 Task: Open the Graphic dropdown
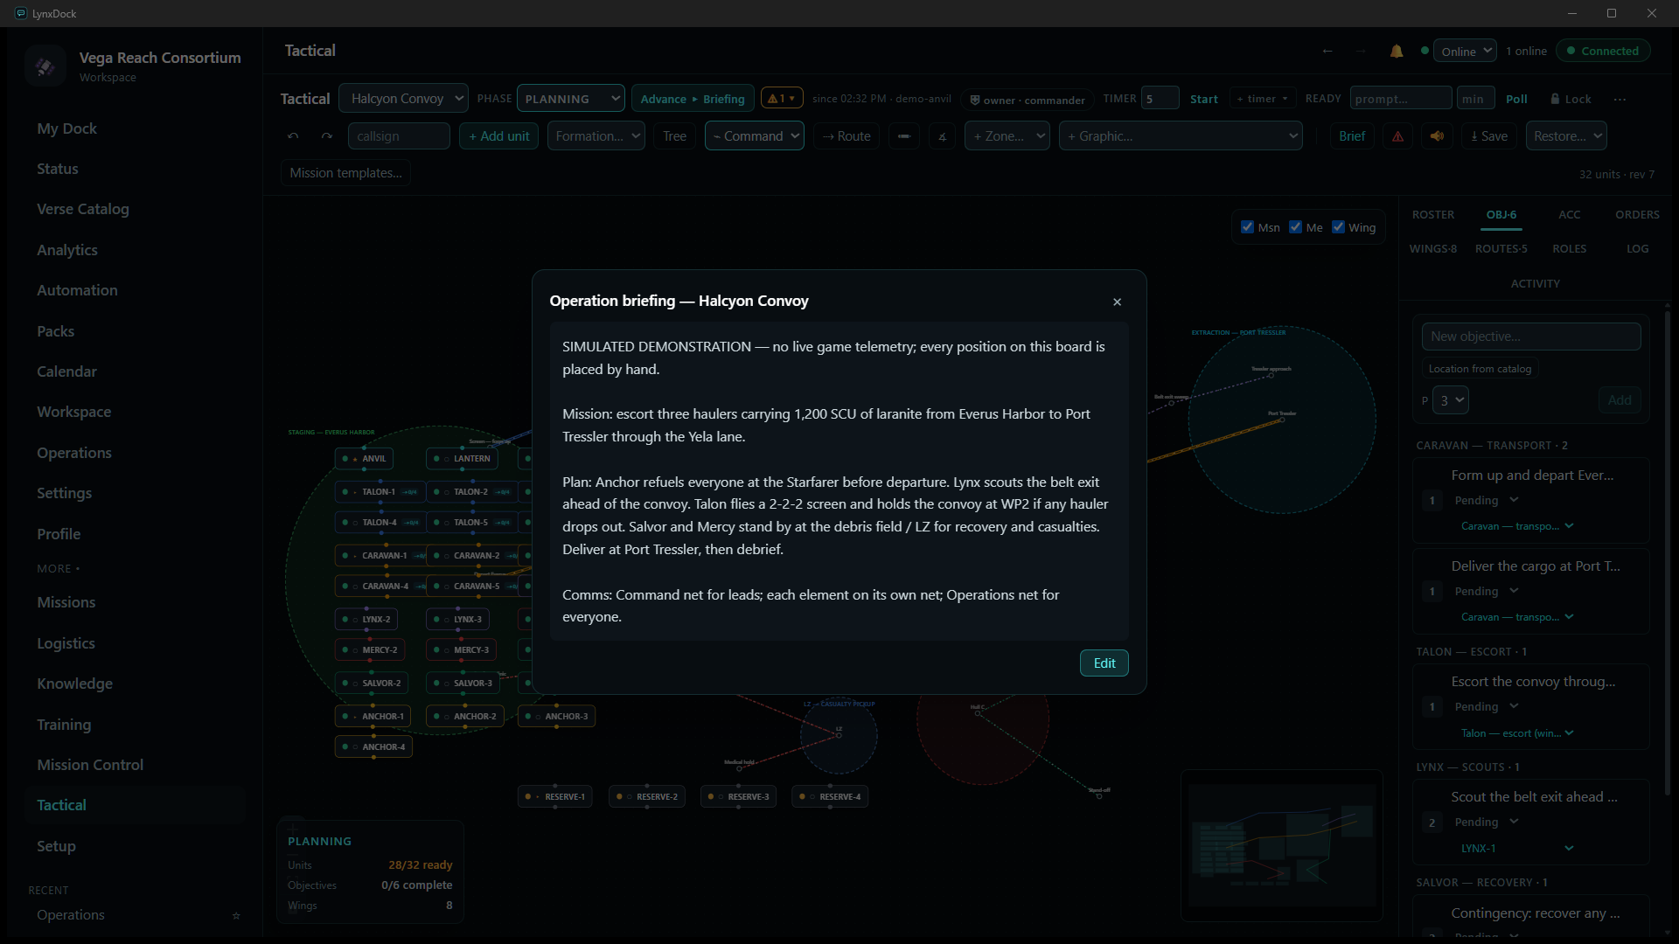point(1181,136)
